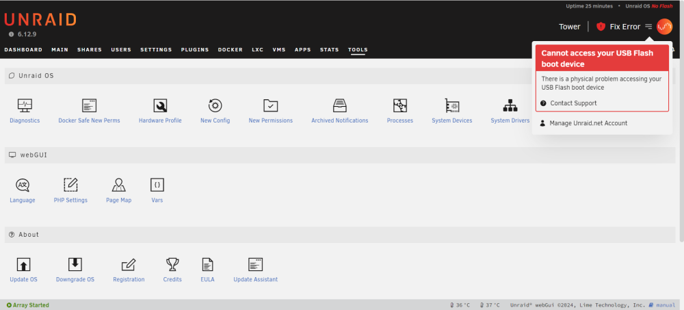Click the red Cannot access USB Flash banner
This screenshot has width=684, height=310.
tap(602, 58)
